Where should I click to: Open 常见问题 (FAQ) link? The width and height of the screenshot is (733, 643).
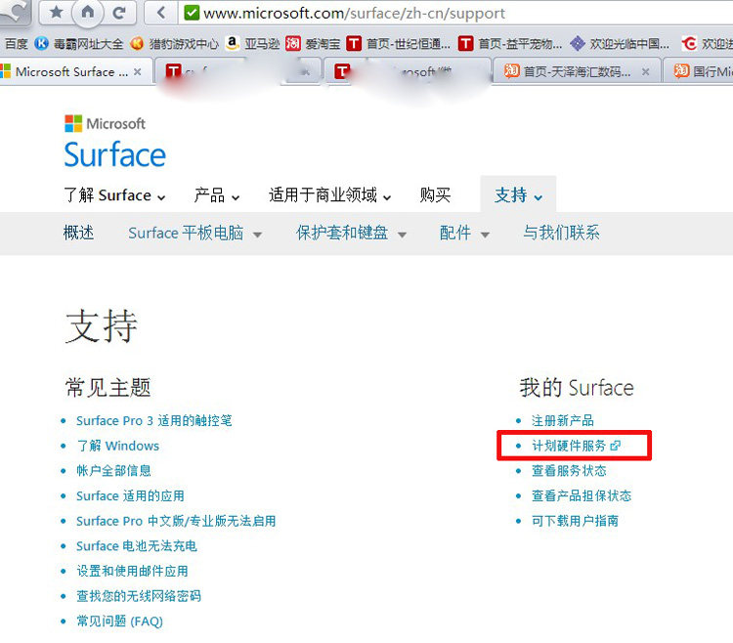[119, 622]
